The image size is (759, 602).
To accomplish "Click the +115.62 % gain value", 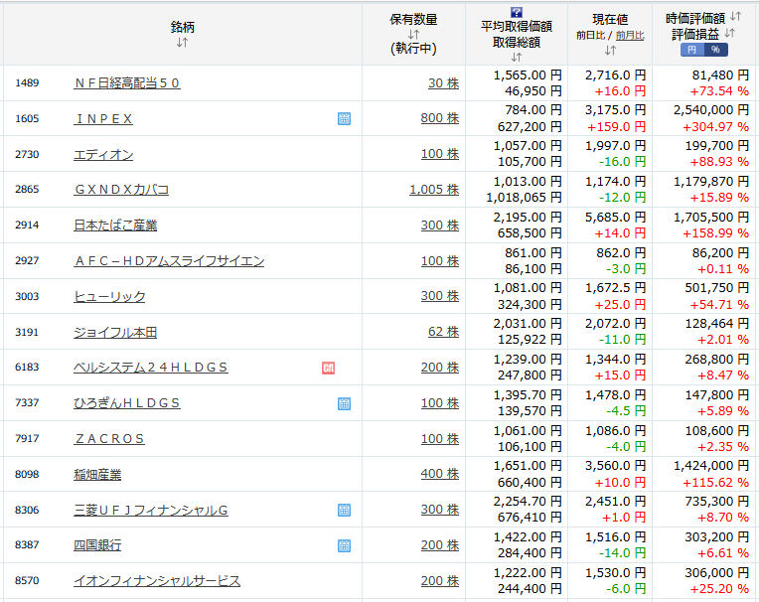I will tap(715, 483).
